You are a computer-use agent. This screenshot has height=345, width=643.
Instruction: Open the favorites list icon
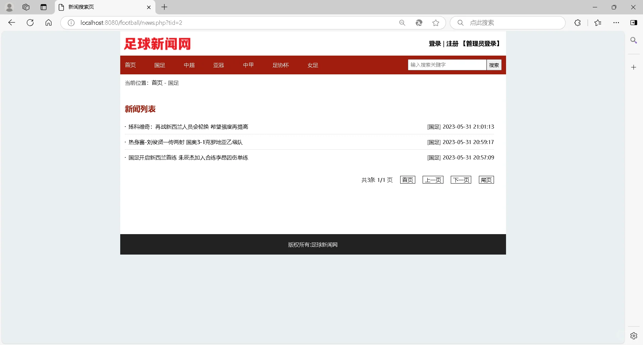click(598, 22)
